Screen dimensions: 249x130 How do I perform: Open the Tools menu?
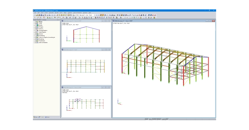[61, 12]
